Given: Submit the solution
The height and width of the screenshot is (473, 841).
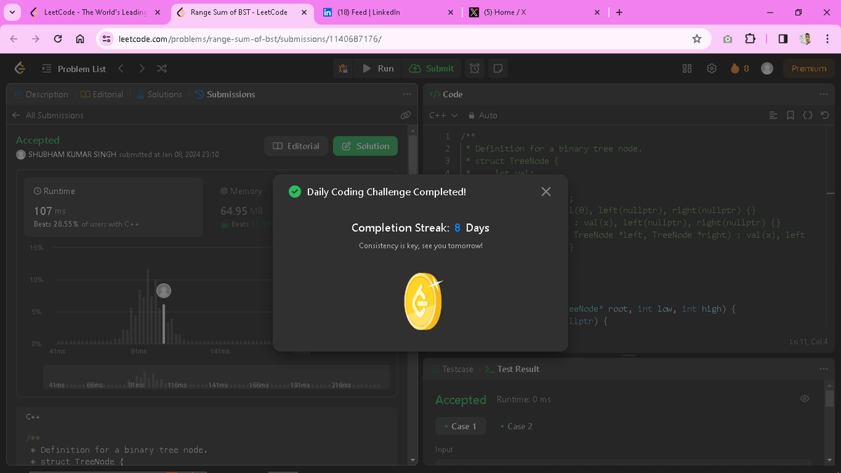Looking at the screenshot, I should click(432, 69).
